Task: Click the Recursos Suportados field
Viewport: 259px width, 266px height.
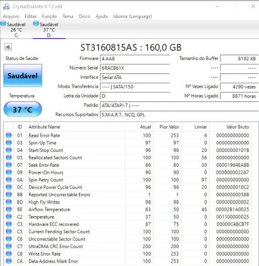Action: point(180,115)
